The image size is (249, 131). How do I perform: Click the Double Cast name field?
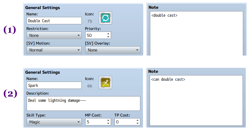pyautogui.click(x=54, y=21)
